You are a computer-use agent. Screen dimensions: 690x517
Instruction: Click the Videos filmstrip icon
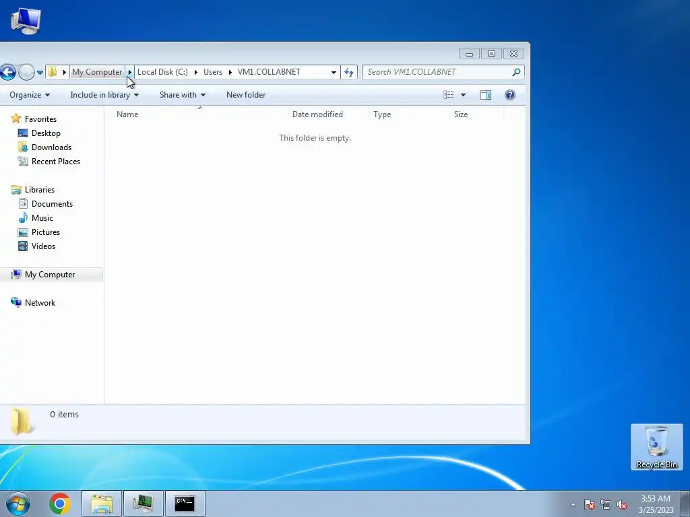click(23, 246)
